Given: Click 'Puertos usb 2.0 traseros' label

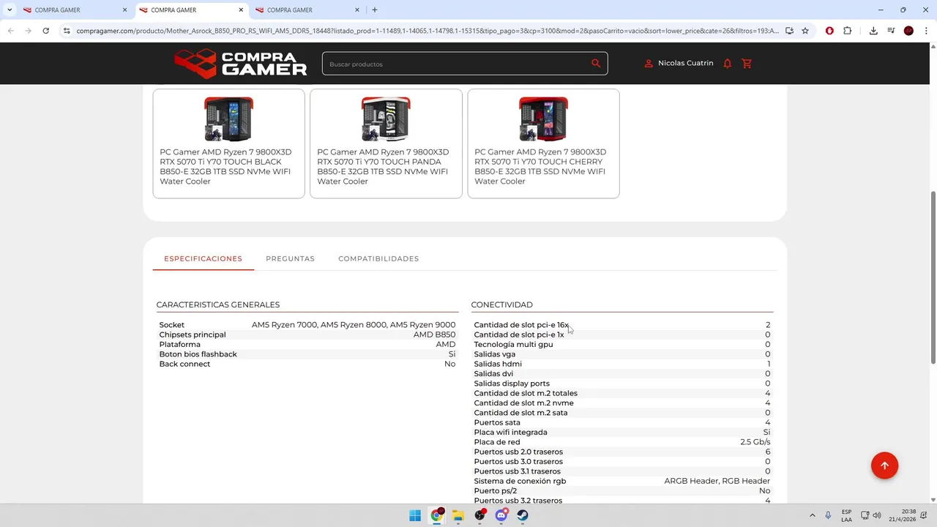Looking at the screenshot, I should click(518, 452).
